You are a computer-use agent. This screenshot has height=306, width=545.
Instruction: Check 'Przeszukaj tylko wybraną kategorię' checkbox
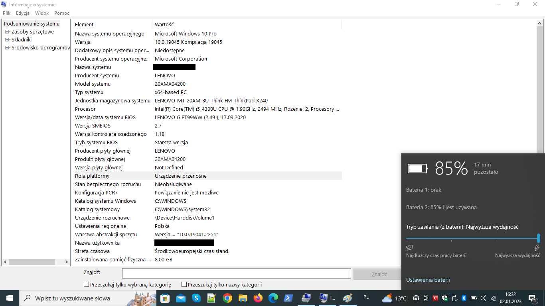tap(86, 284)
